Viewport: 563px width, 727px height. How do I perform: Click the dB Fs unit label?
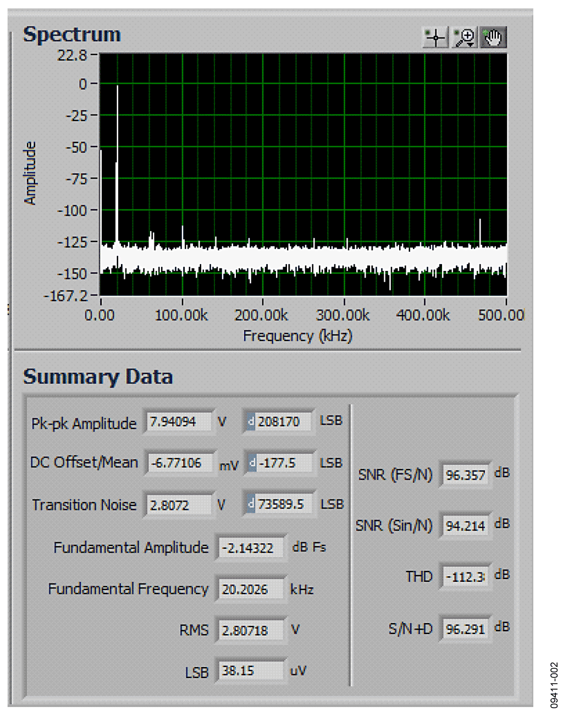pyautogui.click(x=309, y=547)
